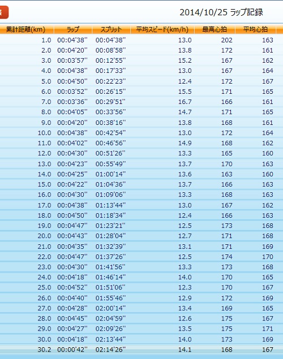
Task: Select split time 02:00'14"
Action: 110,308
